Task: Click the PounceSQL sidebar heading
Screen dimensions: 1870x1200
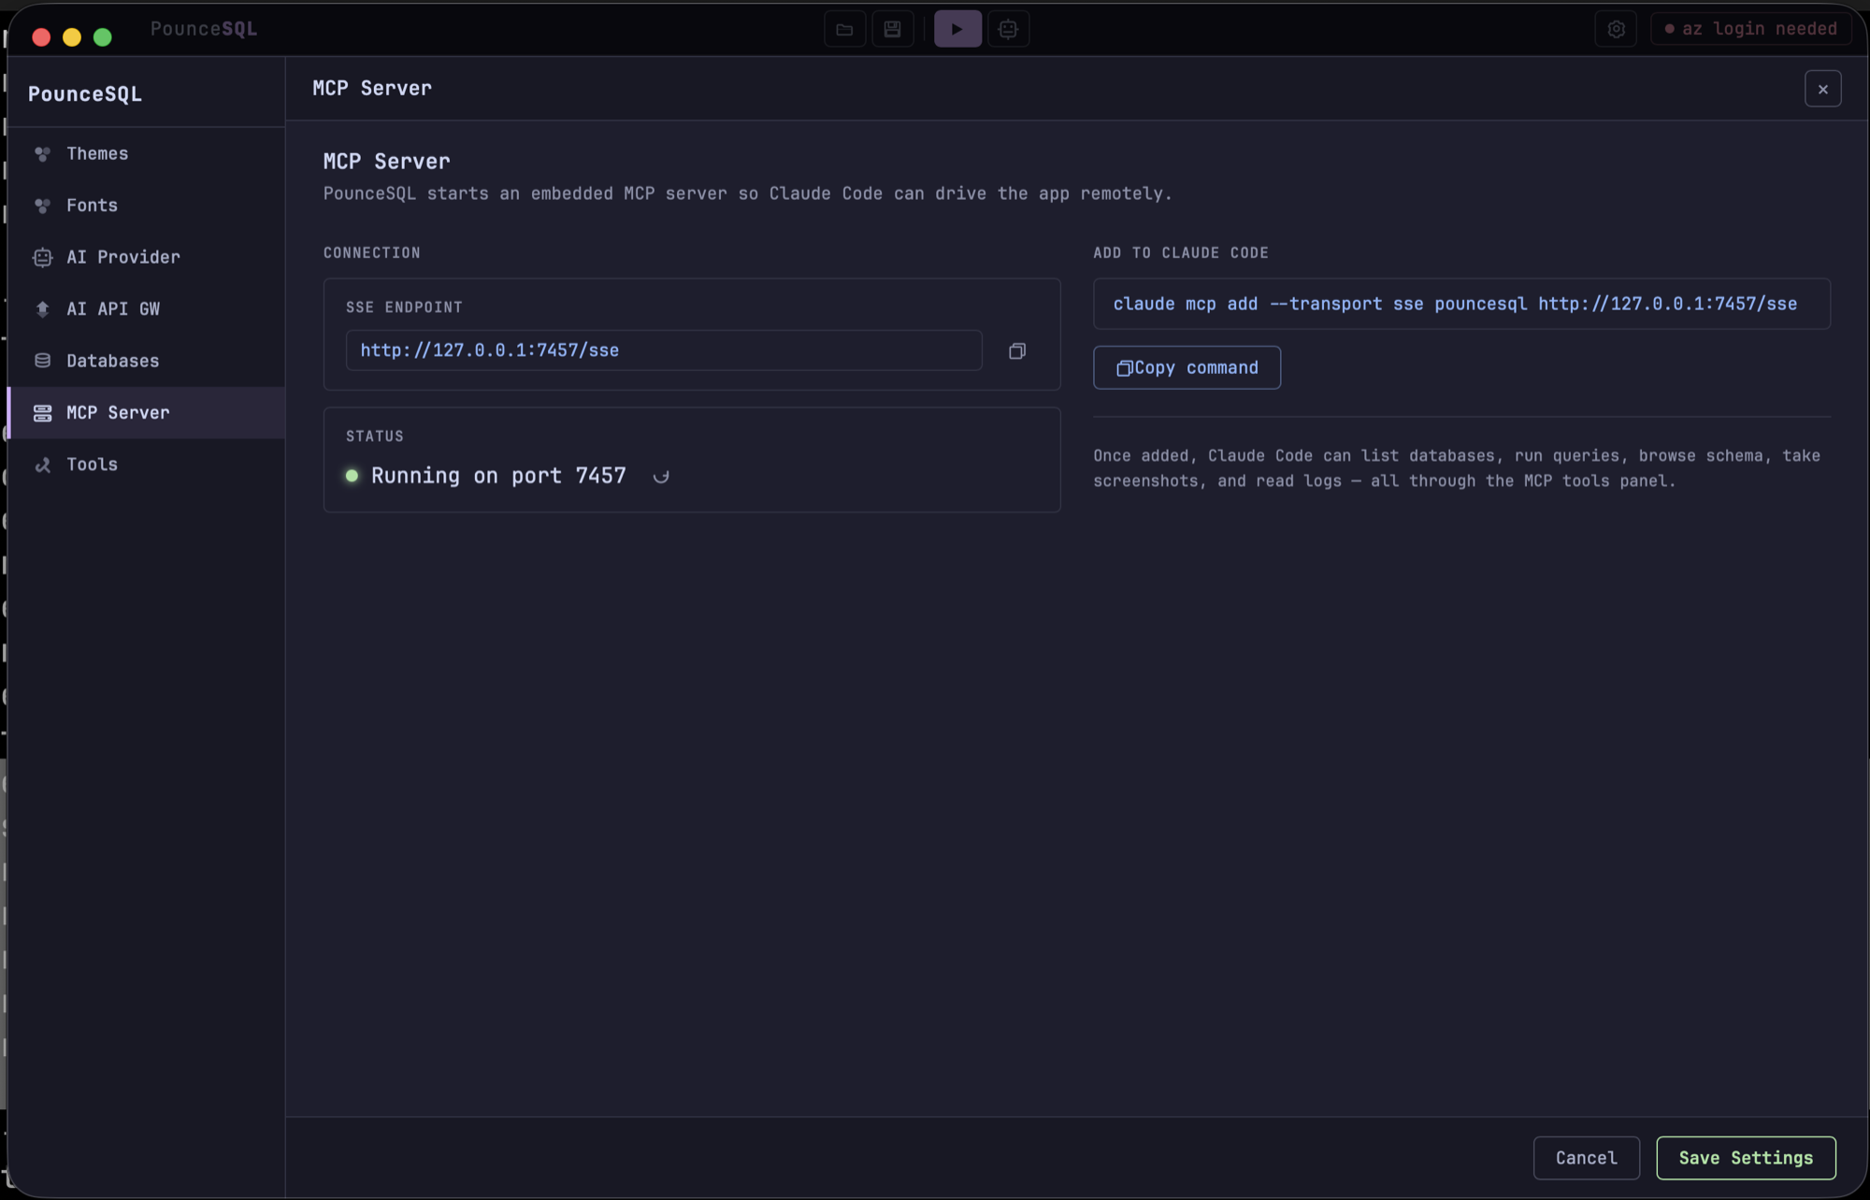Action: pyautogui.click(x=85, y=94)
